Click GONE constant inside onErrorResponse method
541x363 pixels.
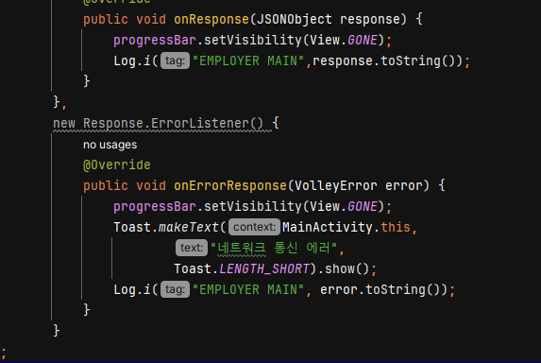click(x=363, y=206)
